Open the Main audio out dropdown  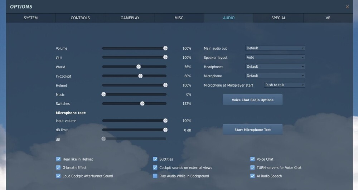(275, 48)
